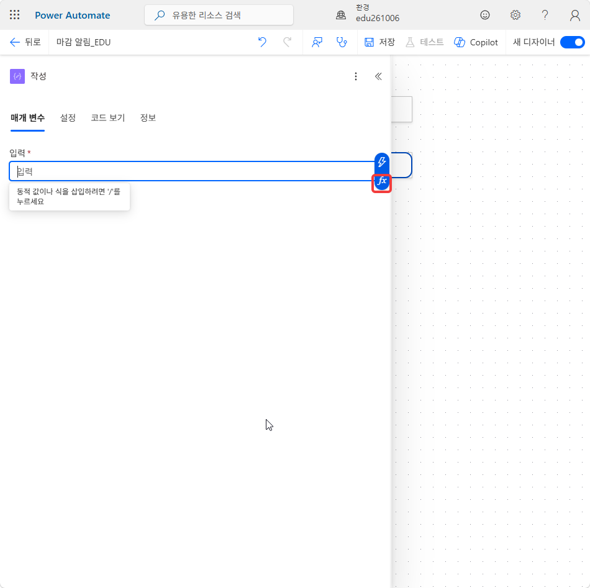Save the flow with 저장
This screenshot has width=590, height=588.
tap(379, 42)
